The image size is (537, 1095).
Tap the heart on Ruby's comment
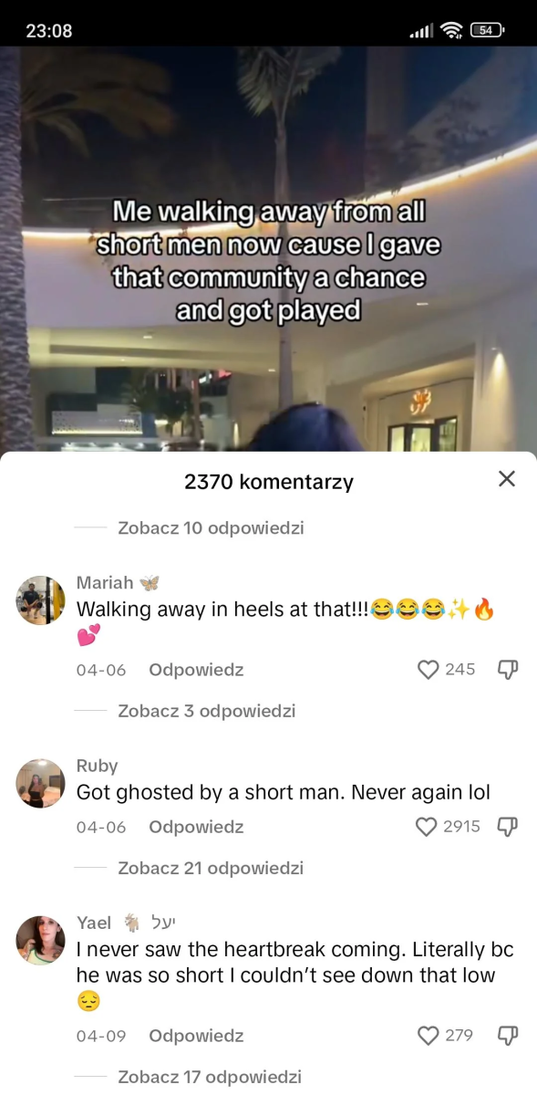[428, 827]
